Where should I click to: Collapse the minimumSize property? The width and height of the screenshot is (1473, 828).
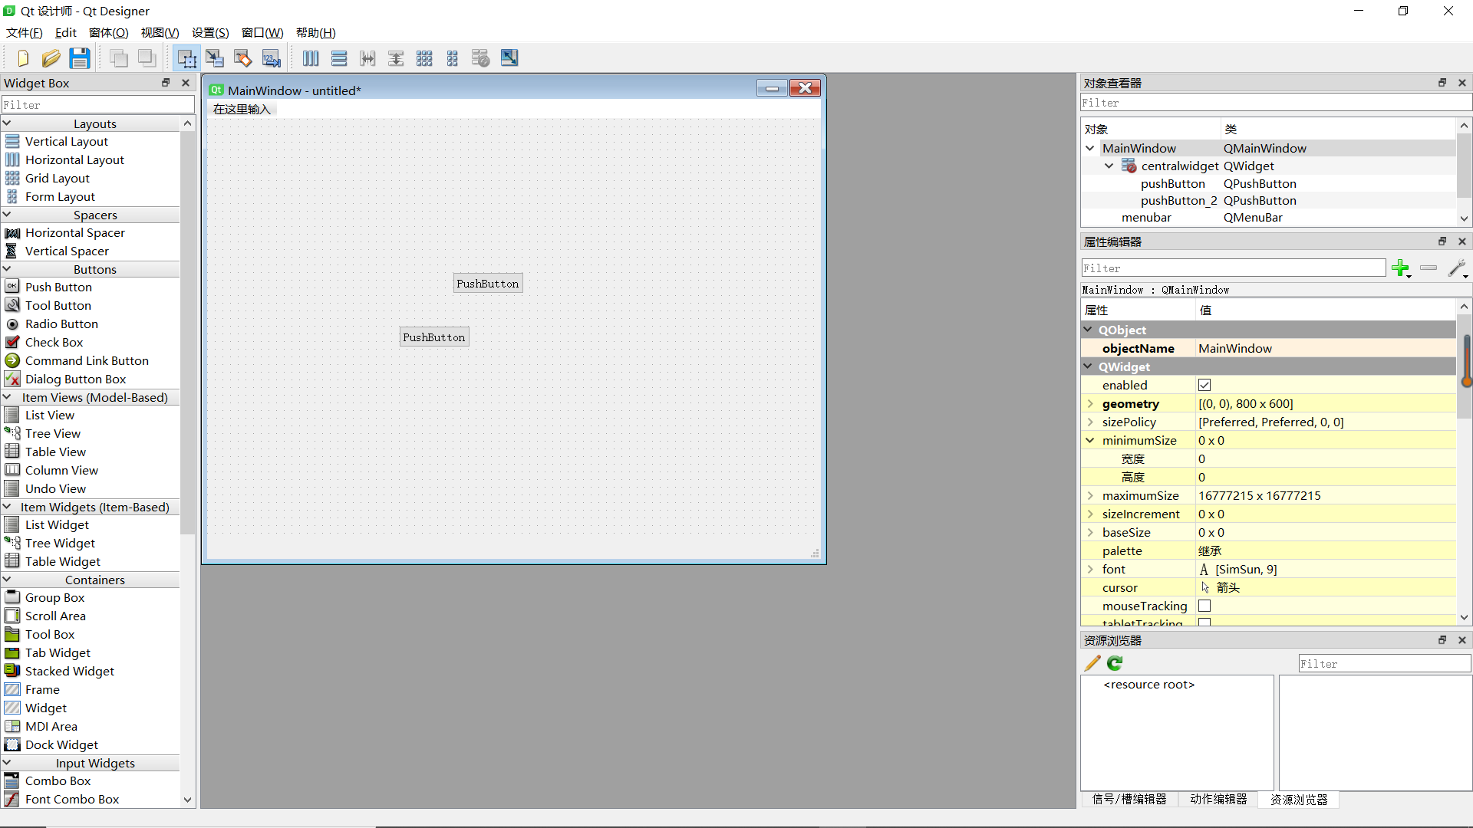click(x=1090, y=441)
